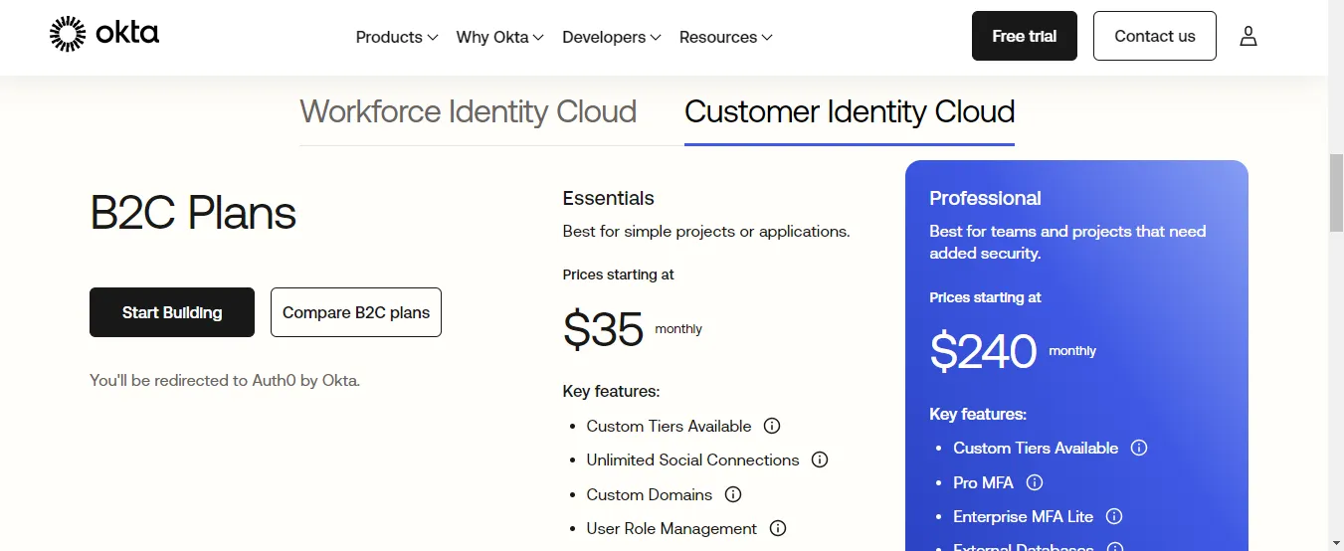The image size is (1344, 551).
Task: Show info for Professional Custom Tiers Available
Action: pos(1139,448)
